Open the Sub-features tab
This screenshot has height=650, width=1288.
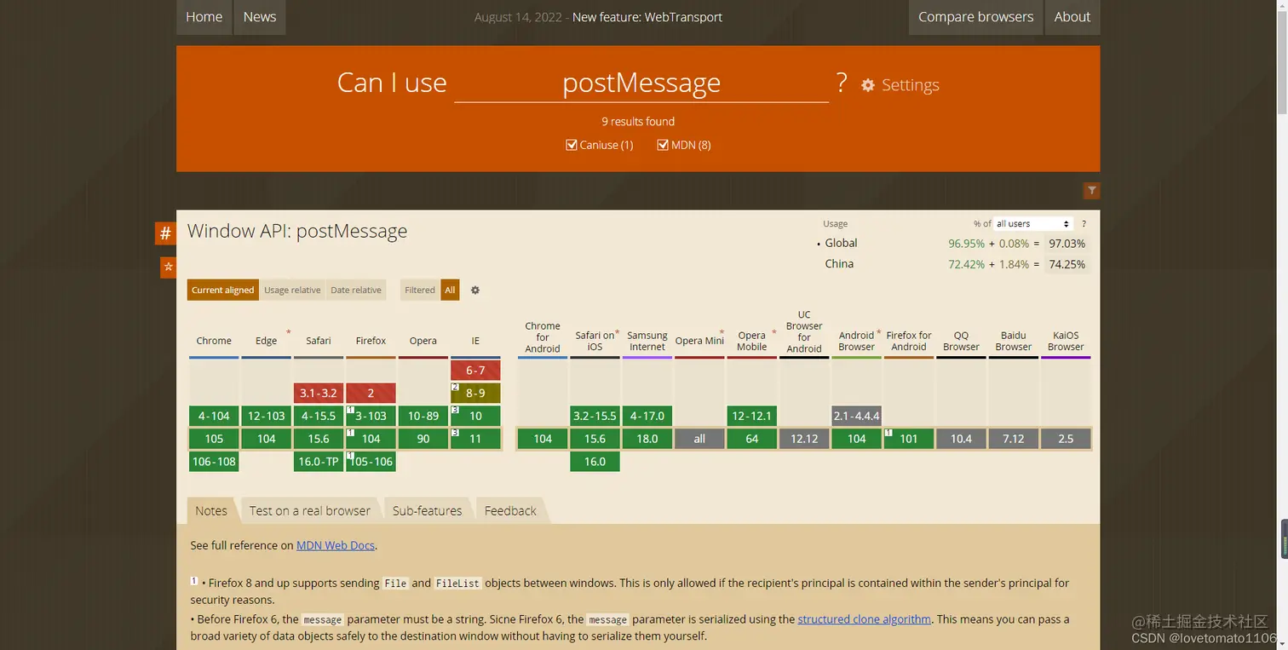pyautogui.click(x=427, y=511)
